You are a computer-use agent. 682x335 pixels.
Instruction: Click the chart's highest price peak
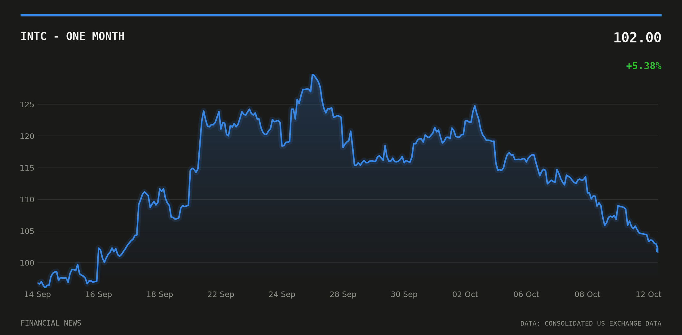[x=313, y=74]
